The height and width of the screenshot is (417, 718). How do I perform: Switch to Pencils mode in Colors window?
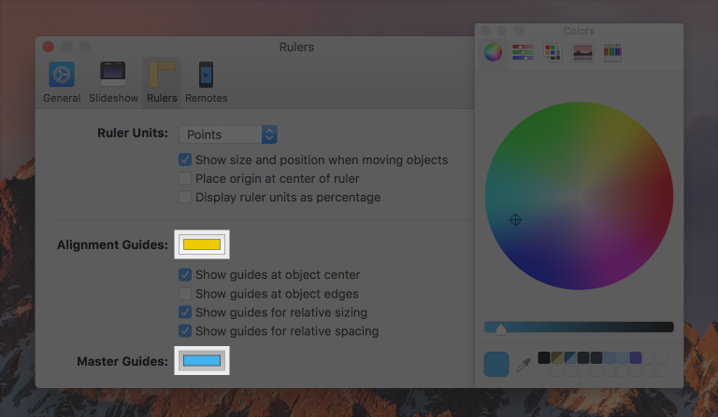coord(612,52)
